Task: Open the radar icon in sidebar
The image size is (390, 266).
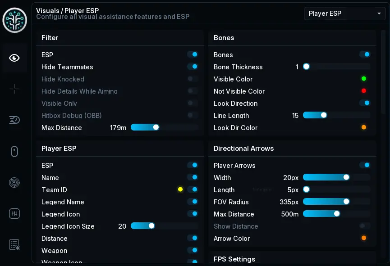Action: (x=14, y=183)
